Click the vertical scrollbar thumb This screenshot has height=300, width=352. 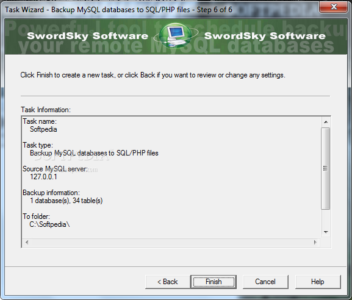click(325, 168)
